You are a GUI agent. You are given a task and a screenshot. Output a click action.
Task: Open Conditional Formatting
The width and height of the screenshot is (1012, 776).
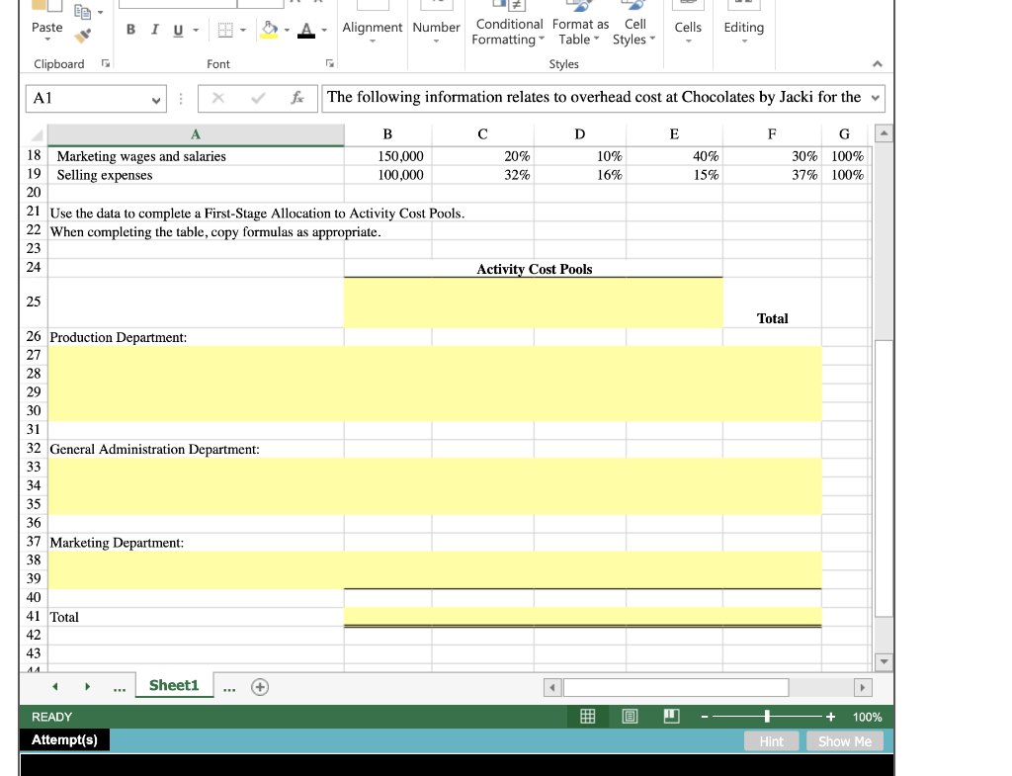pos(508,27)
